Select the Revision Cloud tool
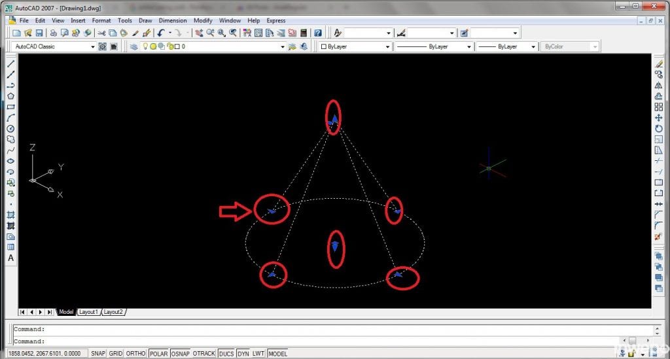The width and height of the screenshot is (670, 359). (x=10, y=139)
